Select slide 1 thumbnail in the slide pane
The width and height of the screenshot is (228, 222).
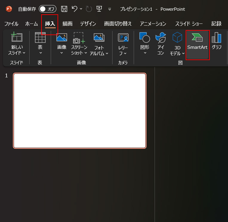tap(80, 111)
